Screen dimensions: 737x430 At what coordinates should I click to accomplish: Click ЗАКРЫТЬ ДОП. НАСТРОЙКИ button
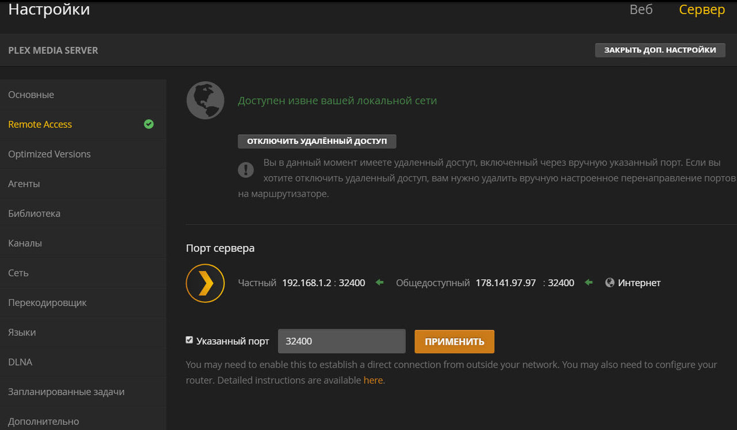pyautogui.click(x=660, y=50)
